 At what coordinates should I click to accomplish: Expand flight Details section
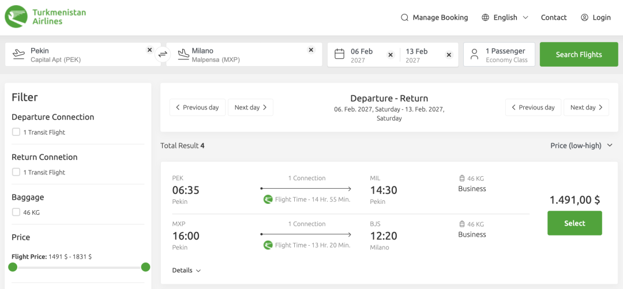pyautogui.click(x=186, y=271)
